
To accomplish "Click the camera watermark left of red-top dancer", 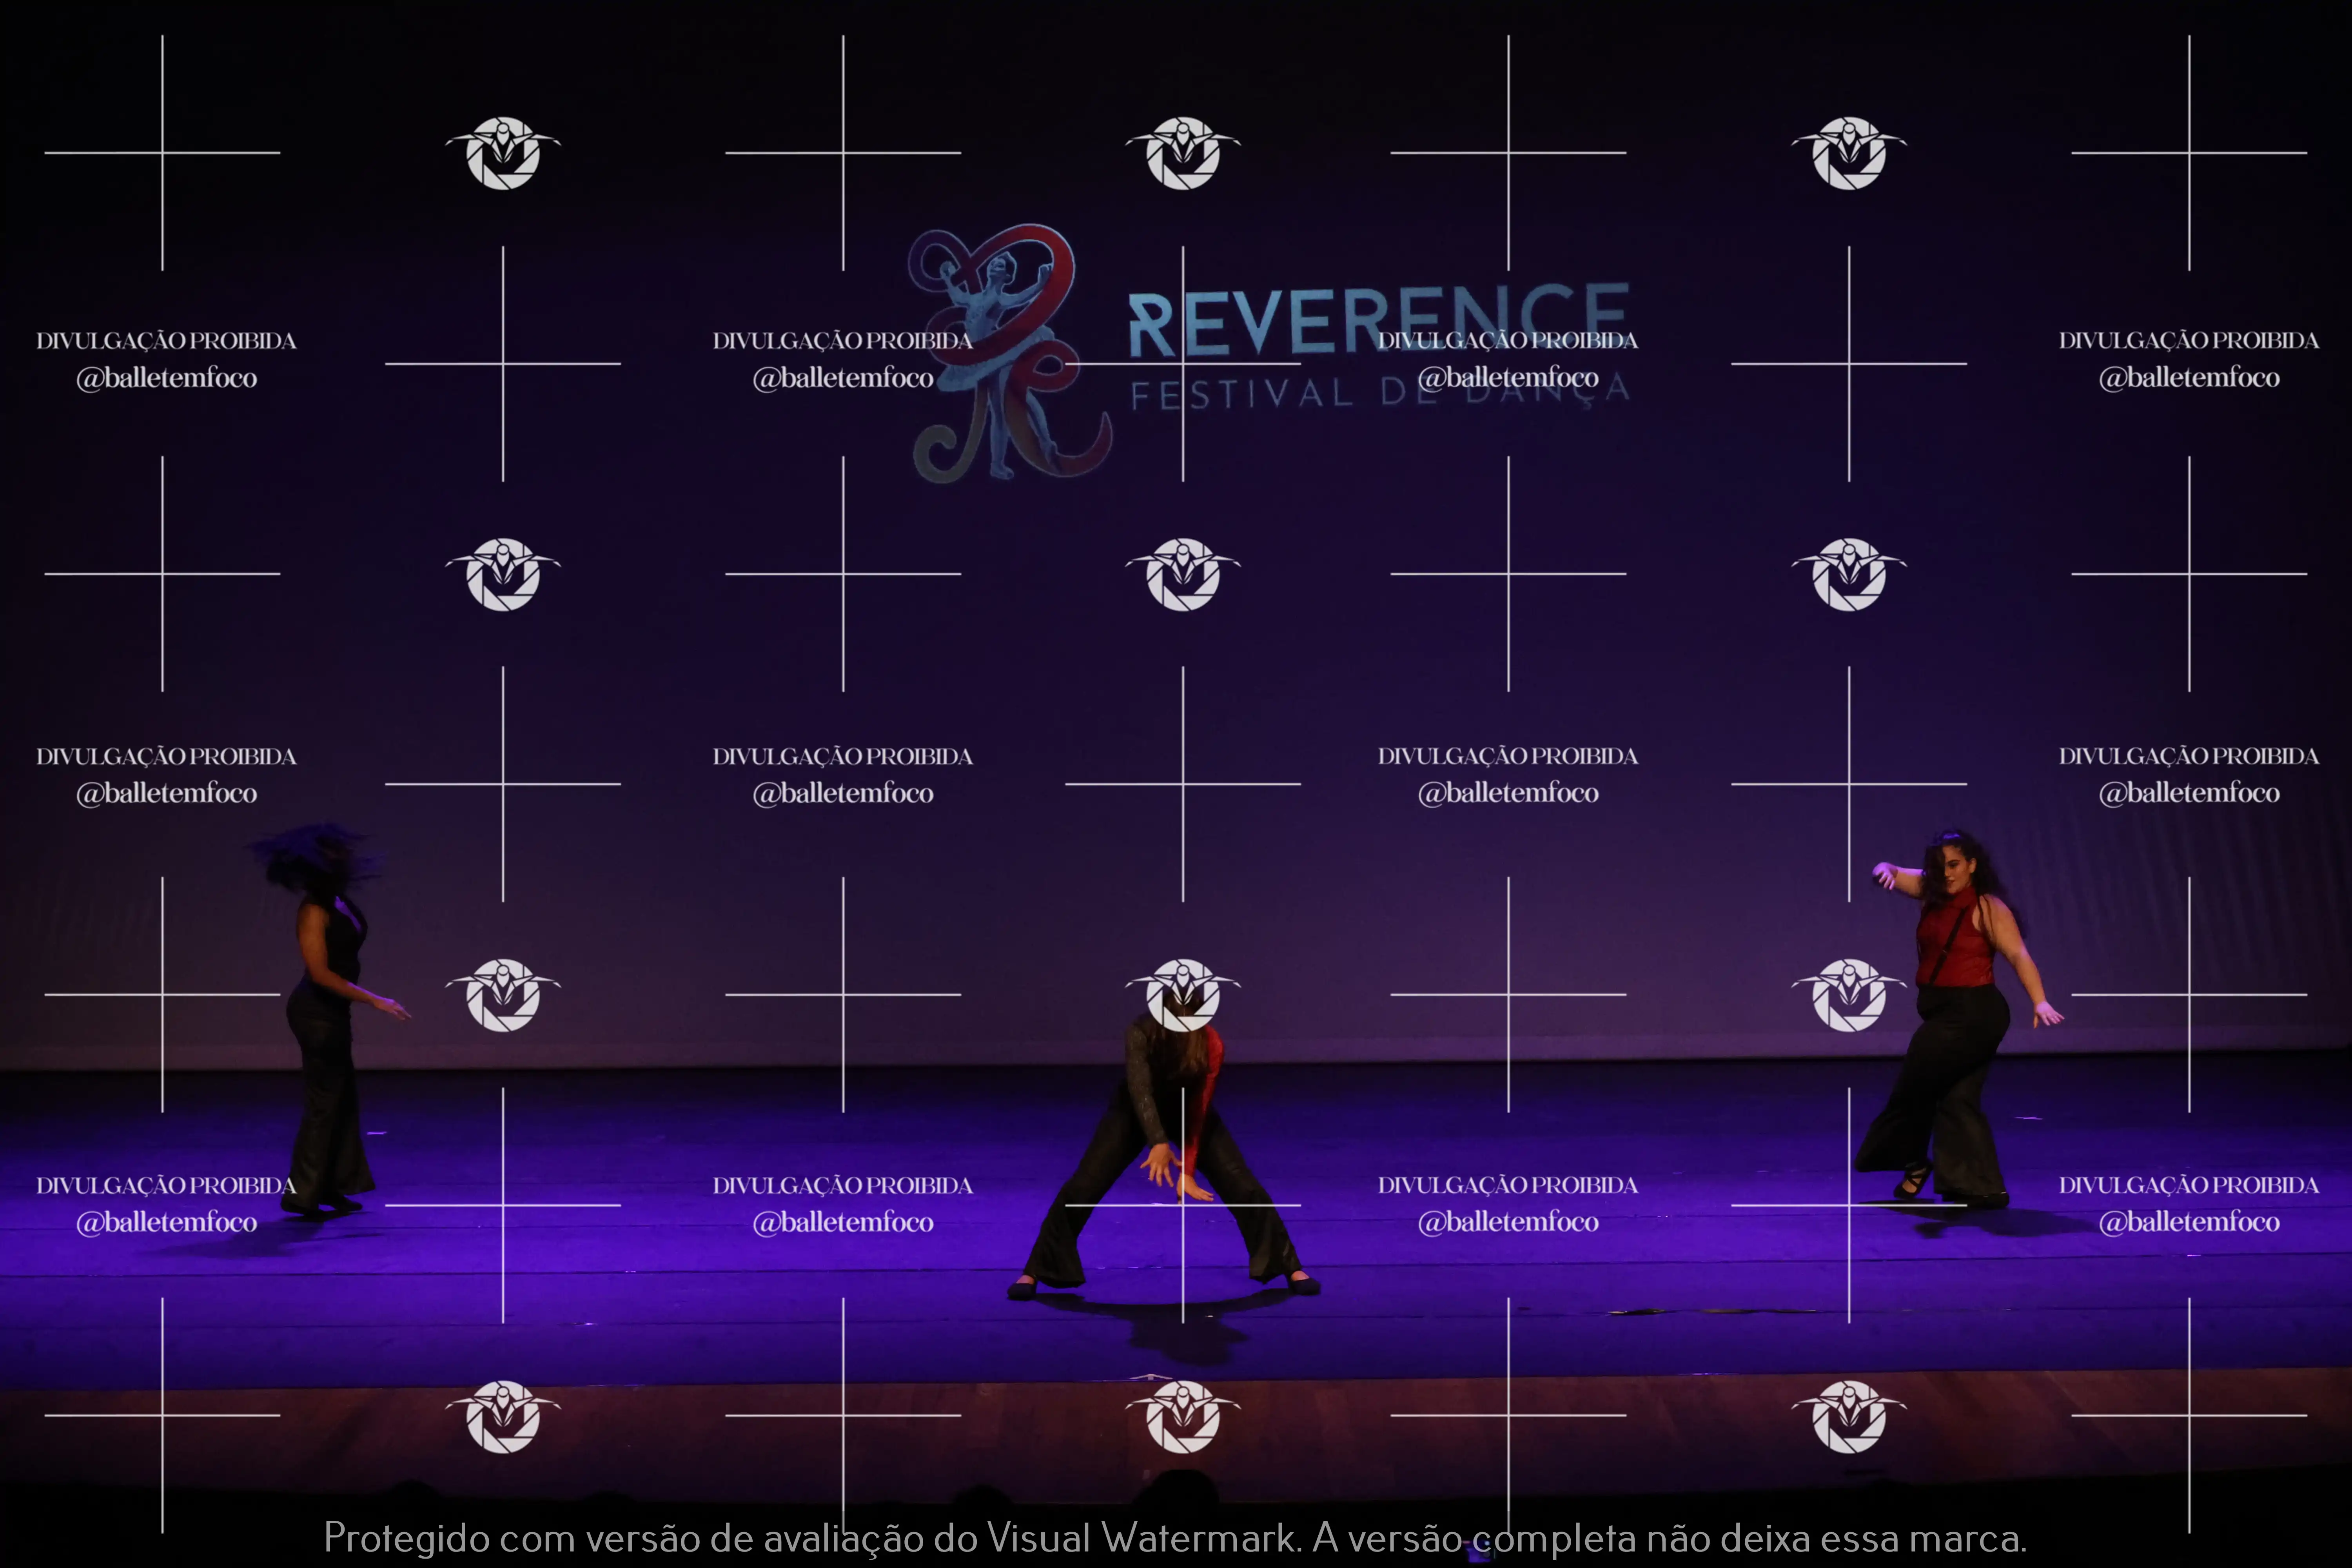I will coord(1849,994).
